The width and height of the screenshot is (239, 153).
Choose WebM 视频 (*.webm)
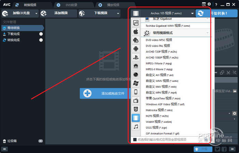click(x=159, y=122)
